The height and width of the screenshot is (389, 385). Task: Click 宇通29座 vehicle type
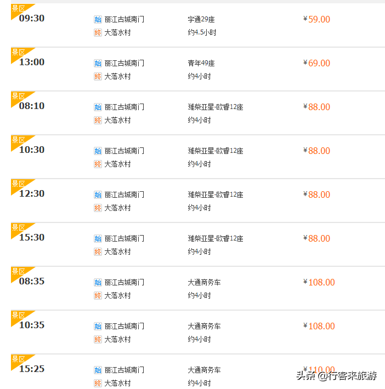pyautogui.click(x=201, y=19)
